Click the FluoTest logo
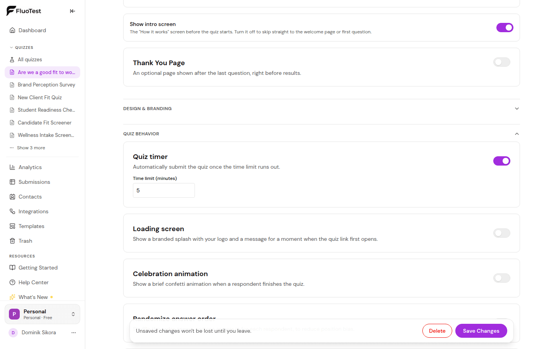 [24, 11]
